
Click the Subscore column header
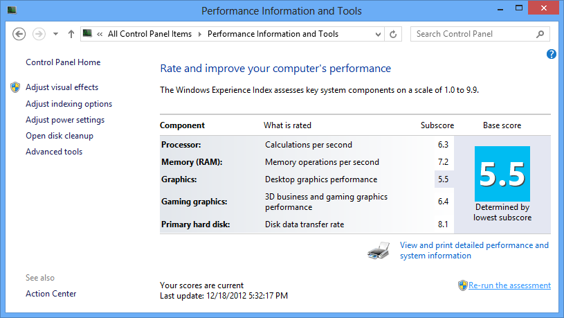pyautogui.click(x=437, y=125)
